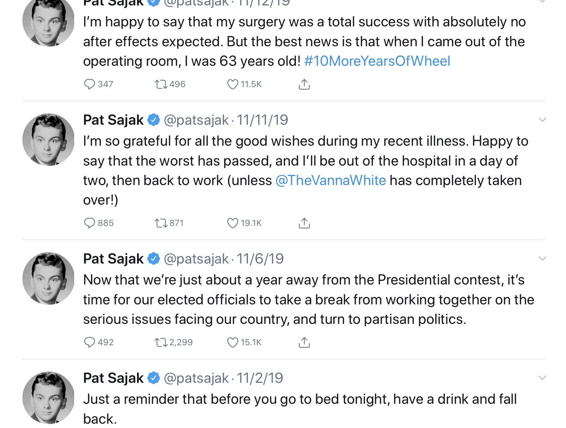Open the @TheVannaWhite mention
This screenshot has height=428, width=566.
pos(331,180)
